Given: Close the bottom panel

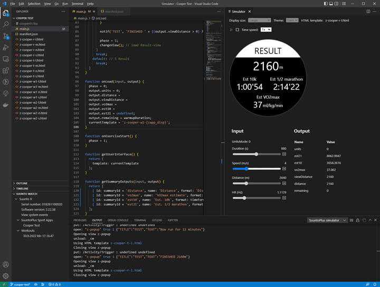Looking at the screenshot, I should coord(375,220).
